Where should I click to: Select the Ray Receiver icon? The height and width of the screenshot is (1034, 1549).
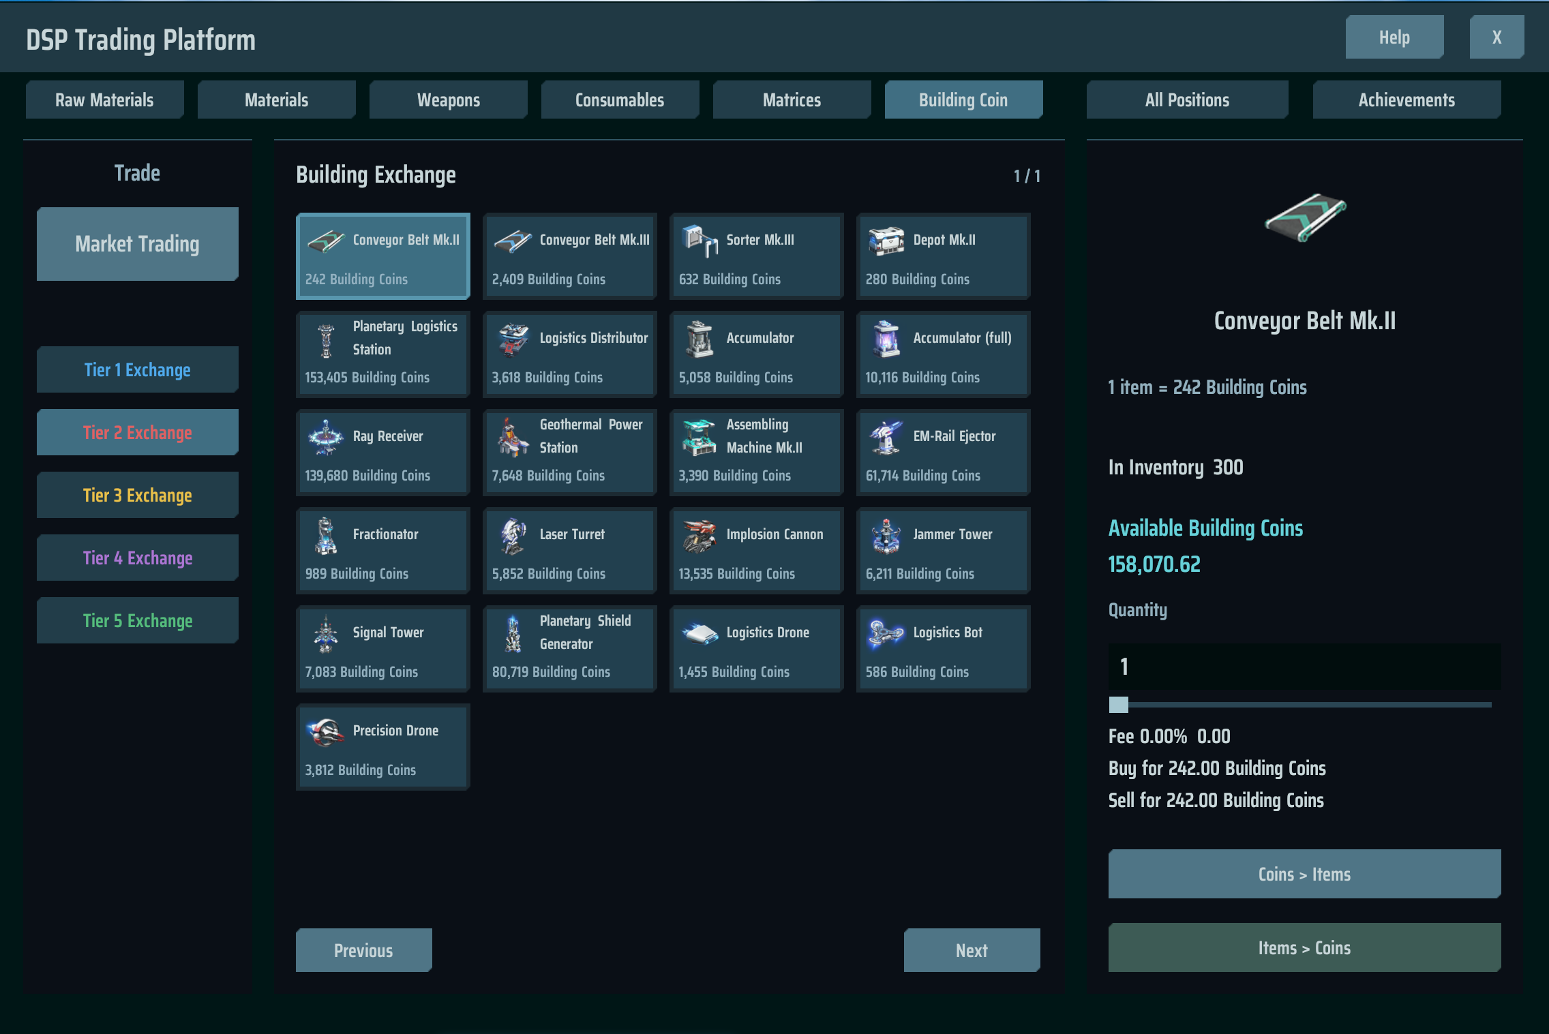pyautogui.click(x=326, y=437)
